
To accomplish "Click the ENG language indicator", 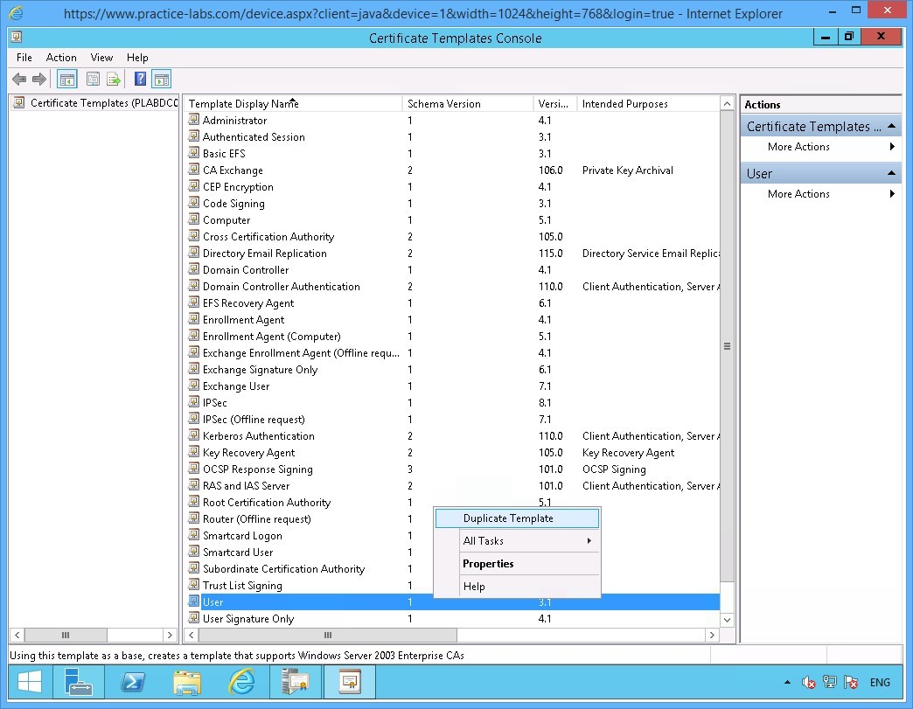I will click(x=880, y=683).
